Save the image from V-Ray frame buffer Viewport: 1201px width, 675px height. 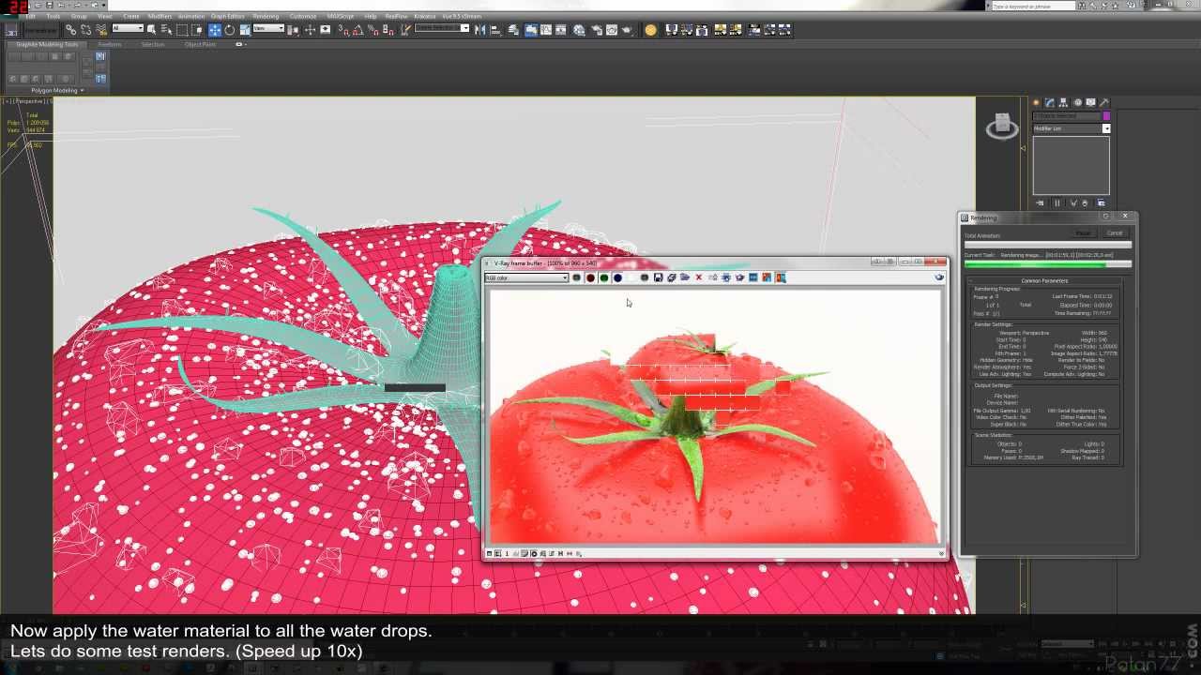[x=658, y=277]
